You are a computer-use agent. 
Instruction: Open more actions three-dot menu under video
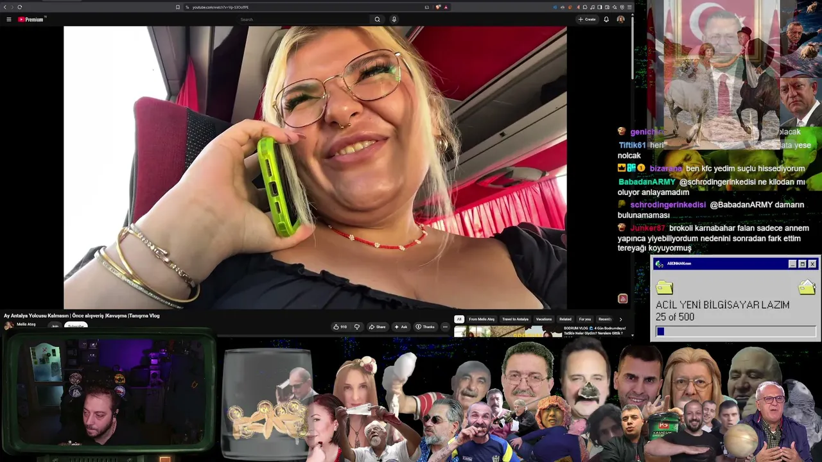[x=445, y=327]
